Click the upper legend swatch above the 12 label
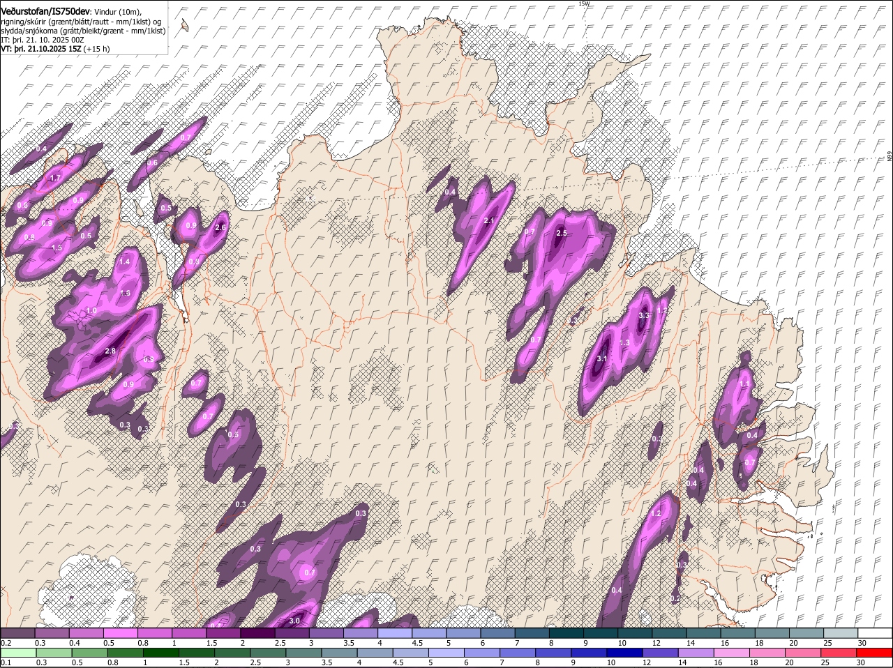 (x=670, y=633)
